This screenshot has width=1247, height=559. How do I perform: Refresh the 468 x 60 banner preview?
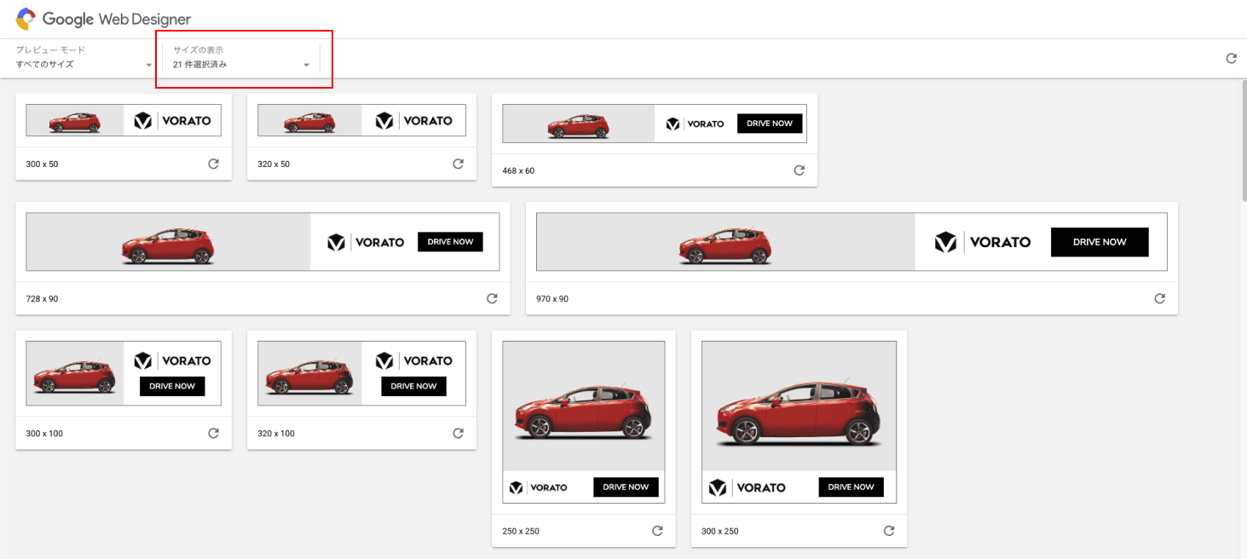(x=799, y=170)
